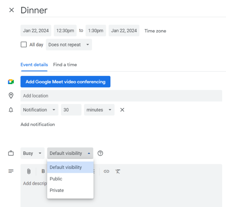The width and height of the screenshot is (226, 207).
Task: Click the insert link icon
Action: (107, 171)
